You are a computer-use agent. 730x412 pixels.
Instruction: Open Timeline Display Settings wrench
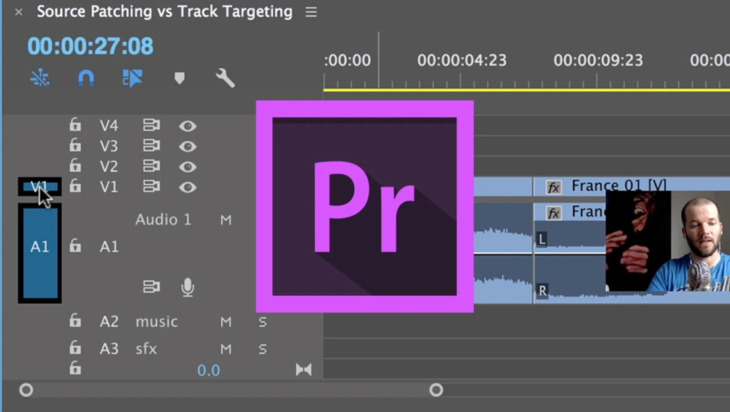225,78
